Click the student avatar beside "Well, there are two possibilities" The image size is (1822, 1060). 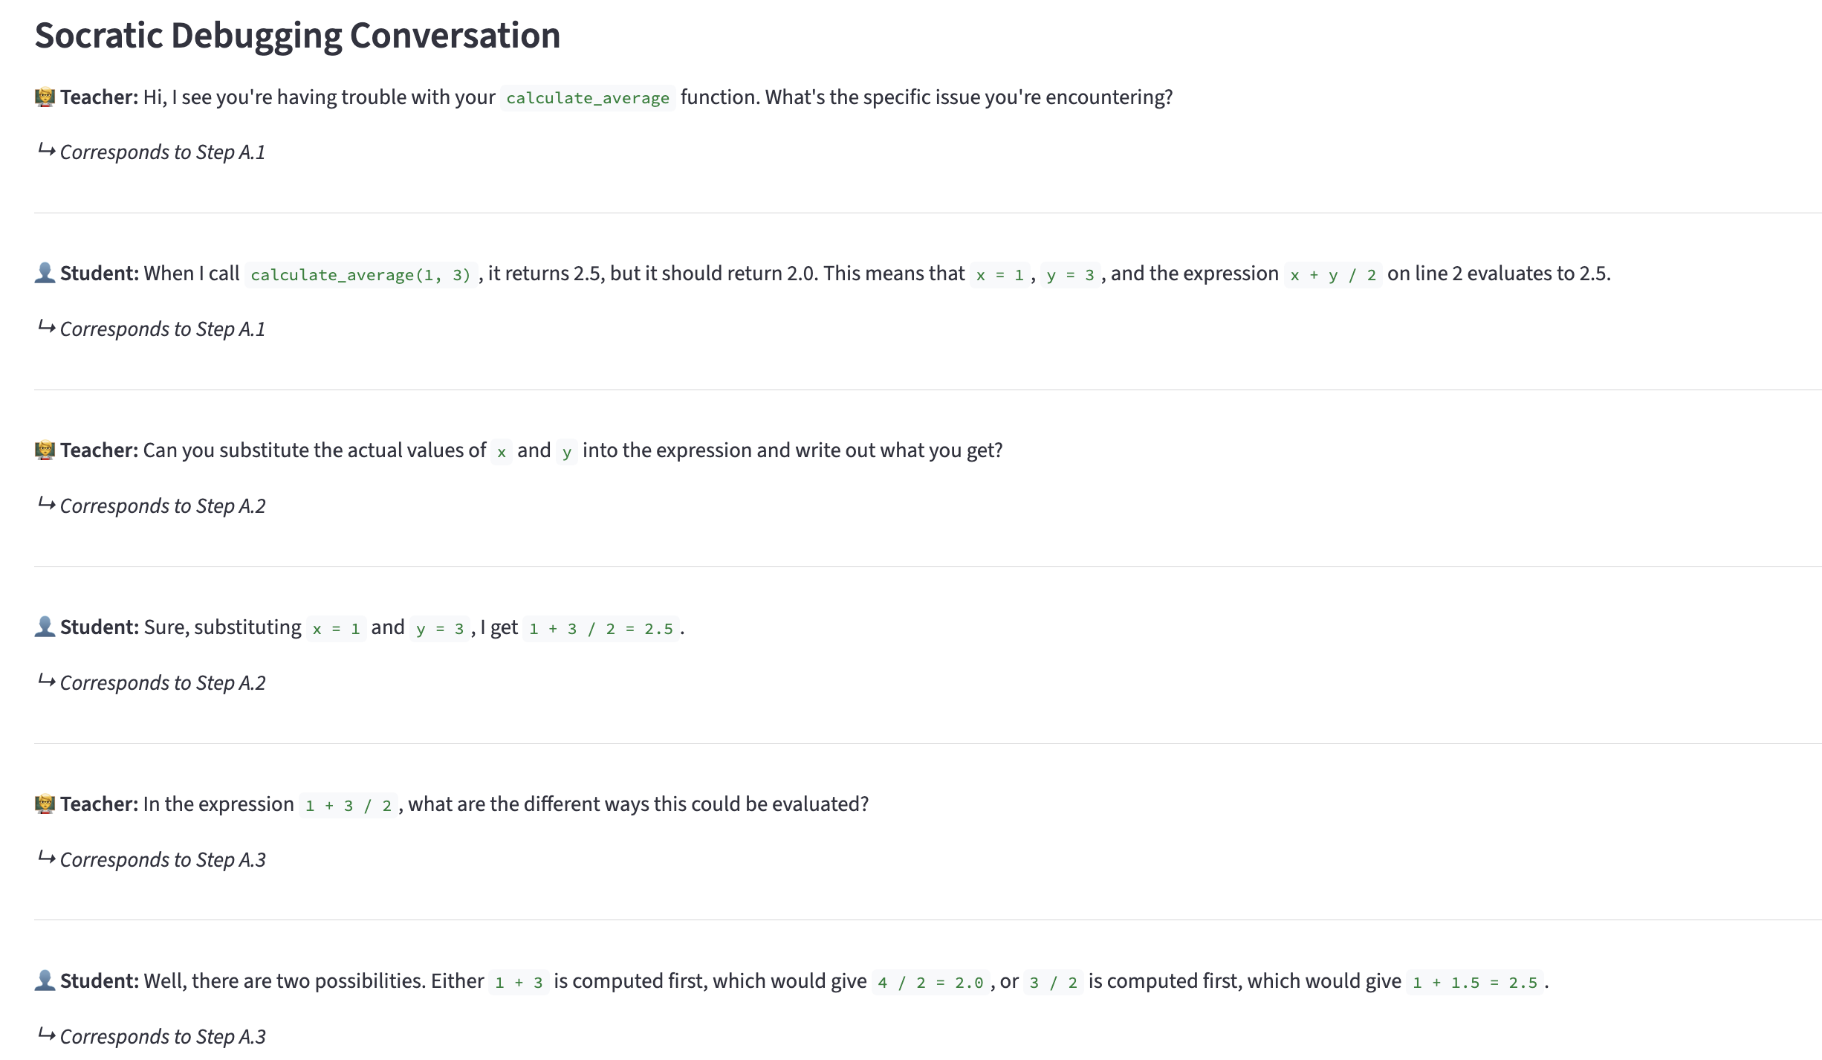coord(45,981)
